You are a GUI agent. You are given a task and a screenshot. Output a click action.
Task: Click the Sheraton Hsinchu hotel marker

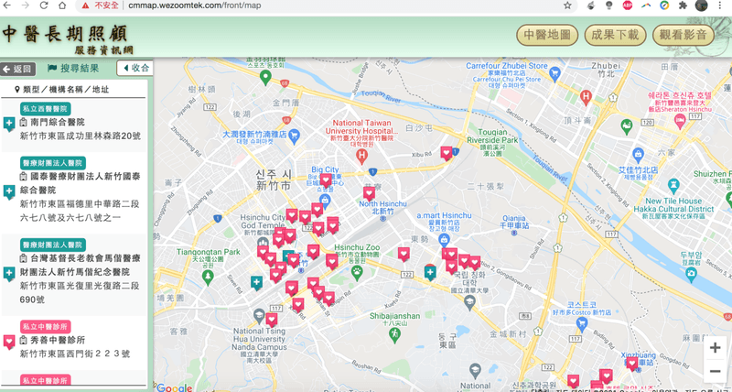click(680, 121)
